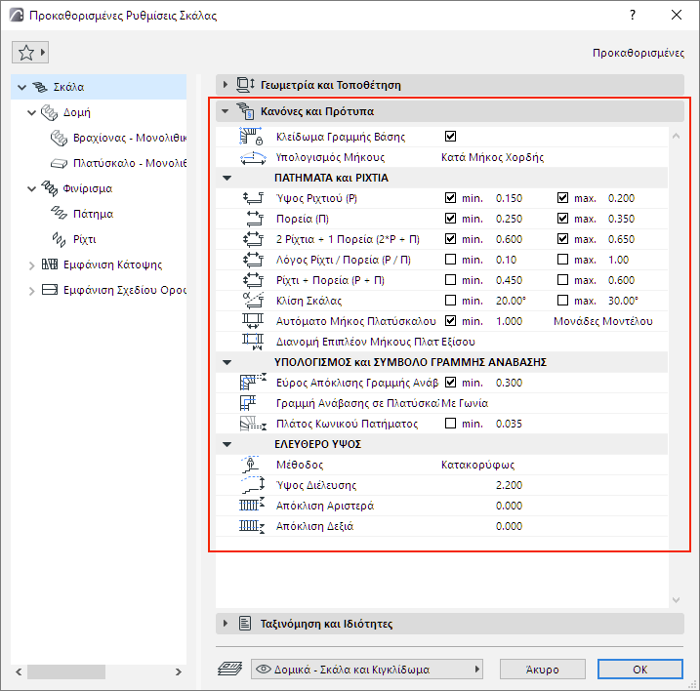Open Με Γωνία walking line option
Screen dimensions: 700x691
(x=465, y=403)
